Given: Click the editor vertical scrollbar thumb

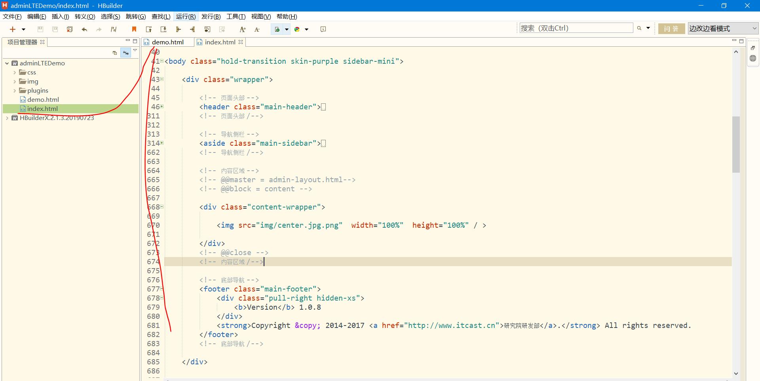Looking at the screenshot, I should (736, 144).
